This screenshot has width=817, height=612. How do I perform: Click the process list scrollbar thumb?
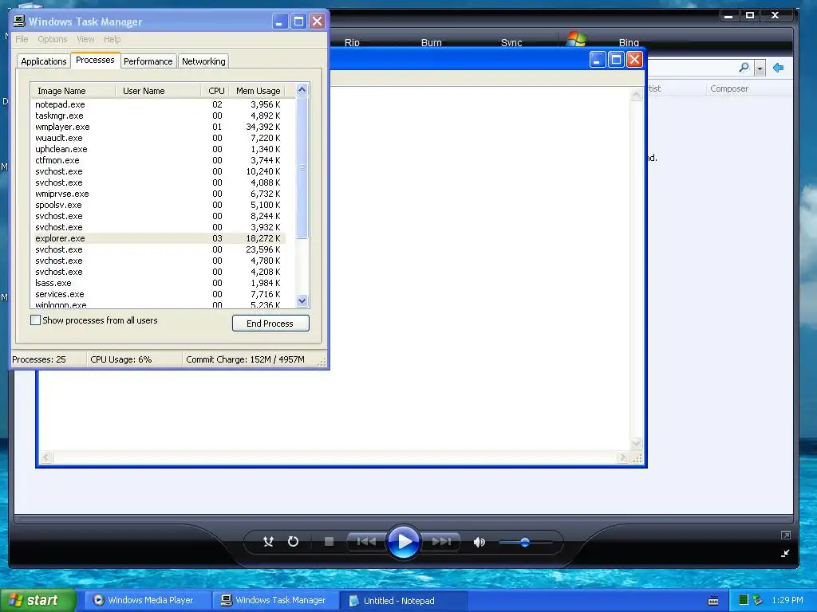(302, 167)
